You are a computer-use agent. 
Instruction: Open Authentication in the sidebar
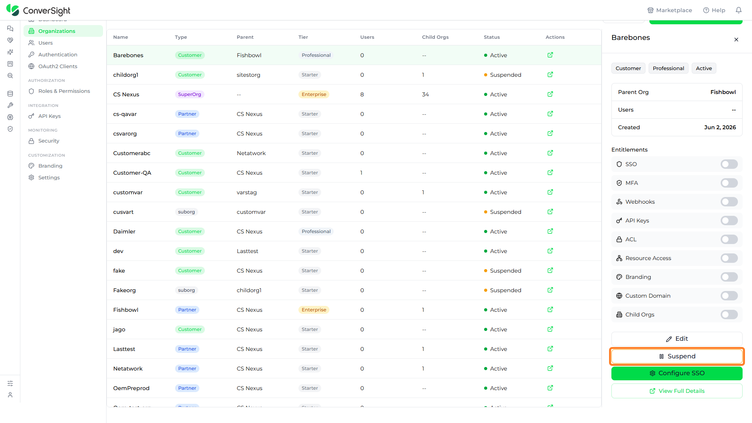(x=63, y=54)
